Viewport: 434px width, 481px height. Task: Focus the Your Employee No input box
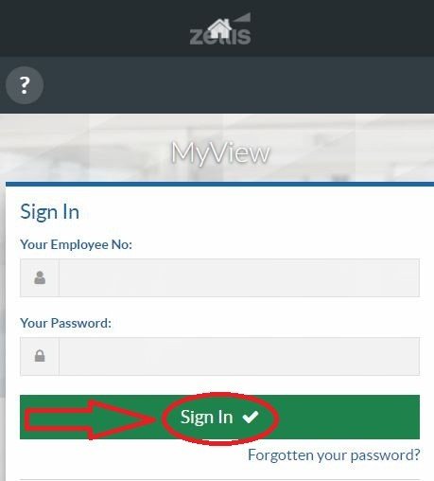point(239,277)
